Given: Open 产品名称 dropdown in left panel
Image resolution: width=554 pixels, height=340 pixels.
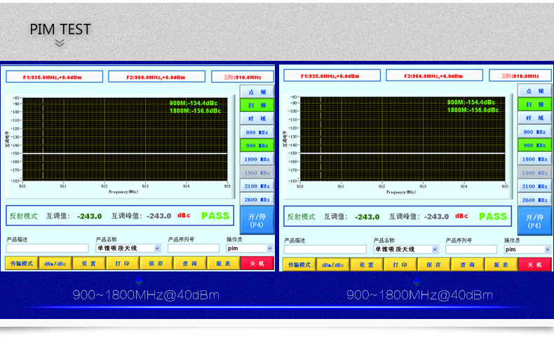Looking at the screenshot, I should tap(157, 248).
